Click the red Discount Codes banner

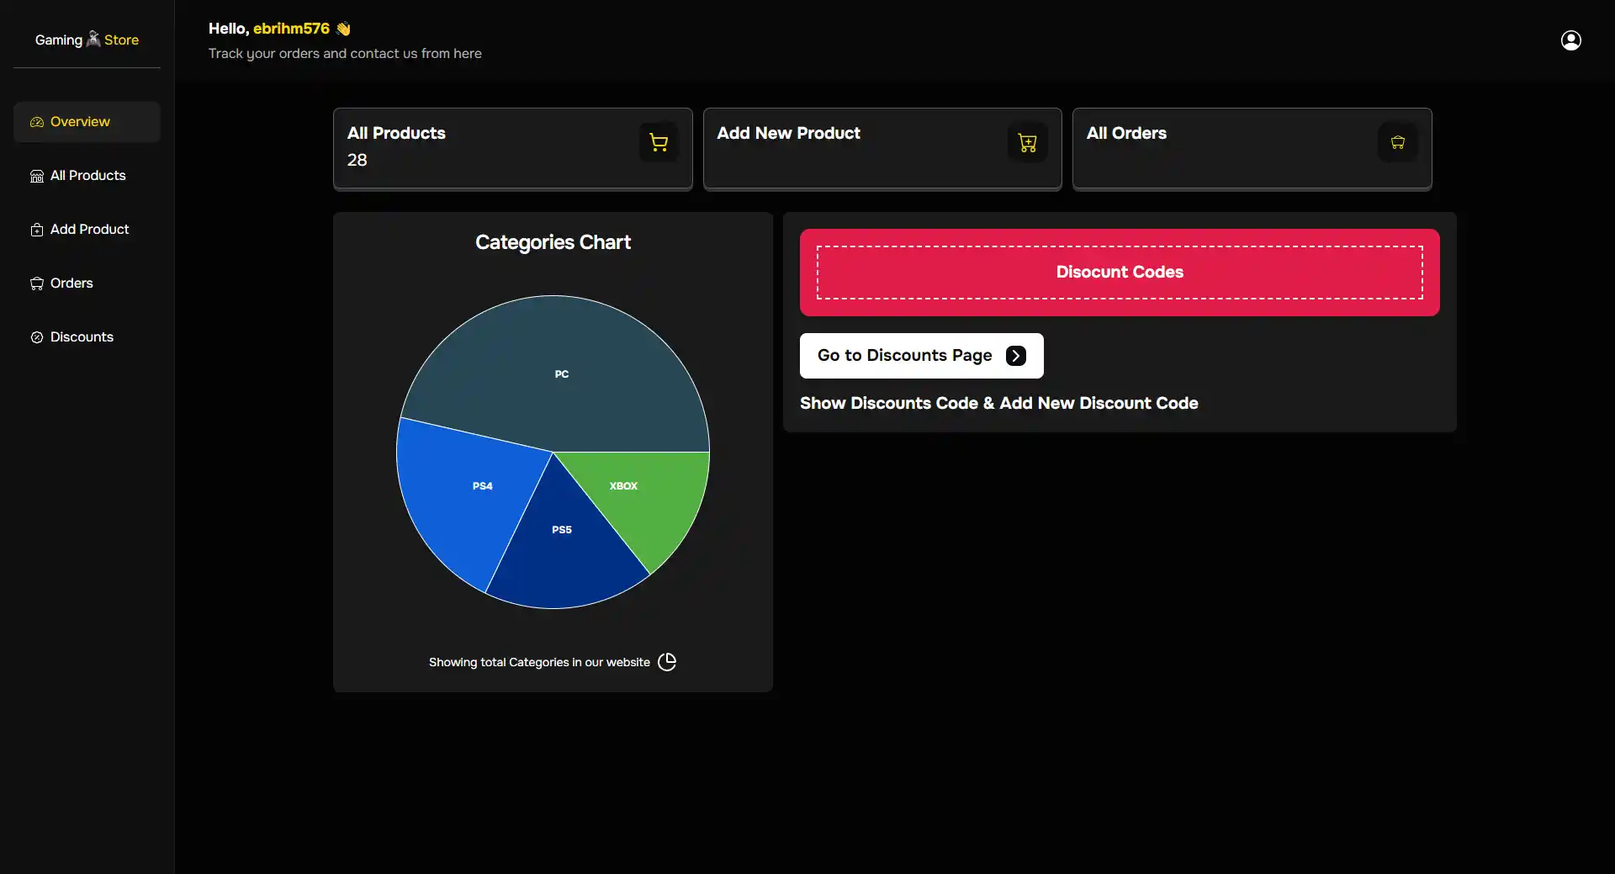pyautogui.click(x=1119, y=273)
